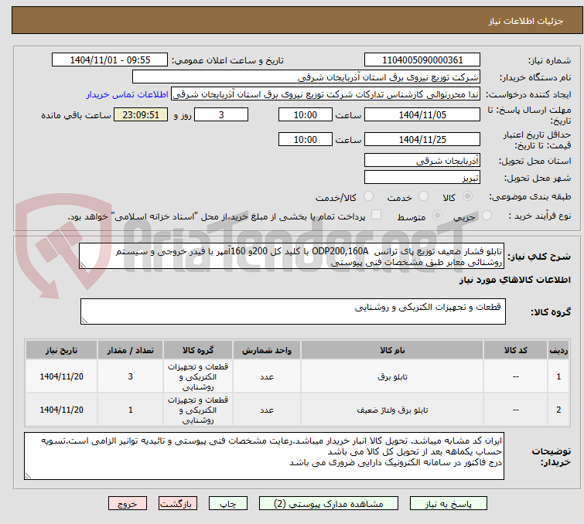
Task: Click item name 'تابلو برق ولتاژ ضعیف'
Action: pyautogui.click(x=392, y=410)
